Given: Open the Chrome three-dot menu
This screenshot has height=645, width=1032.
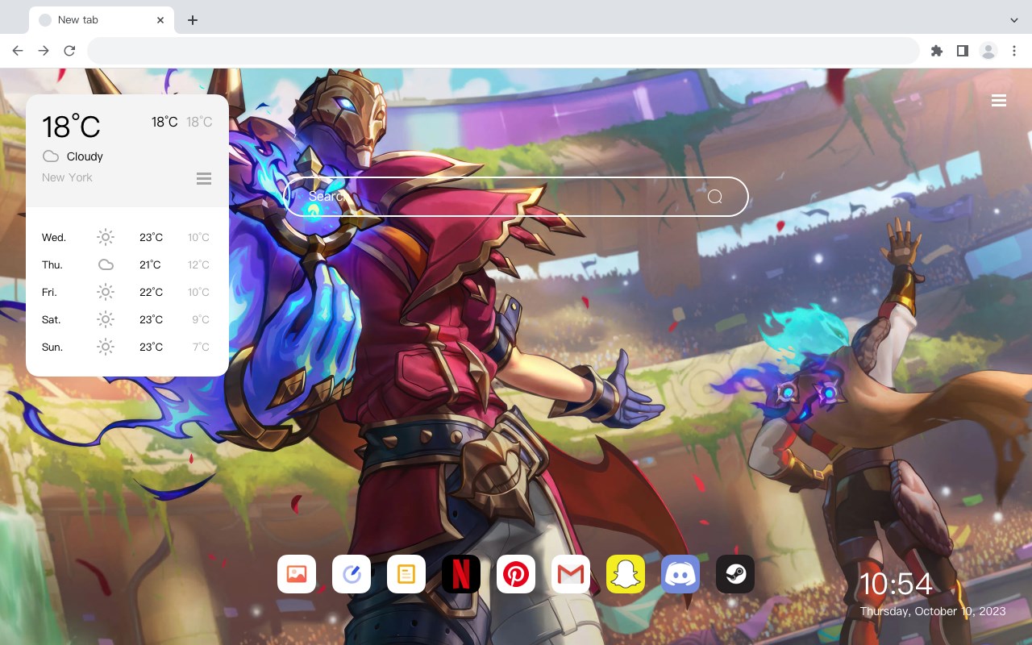Looking at the screenshot, I should click(1014, 51).
